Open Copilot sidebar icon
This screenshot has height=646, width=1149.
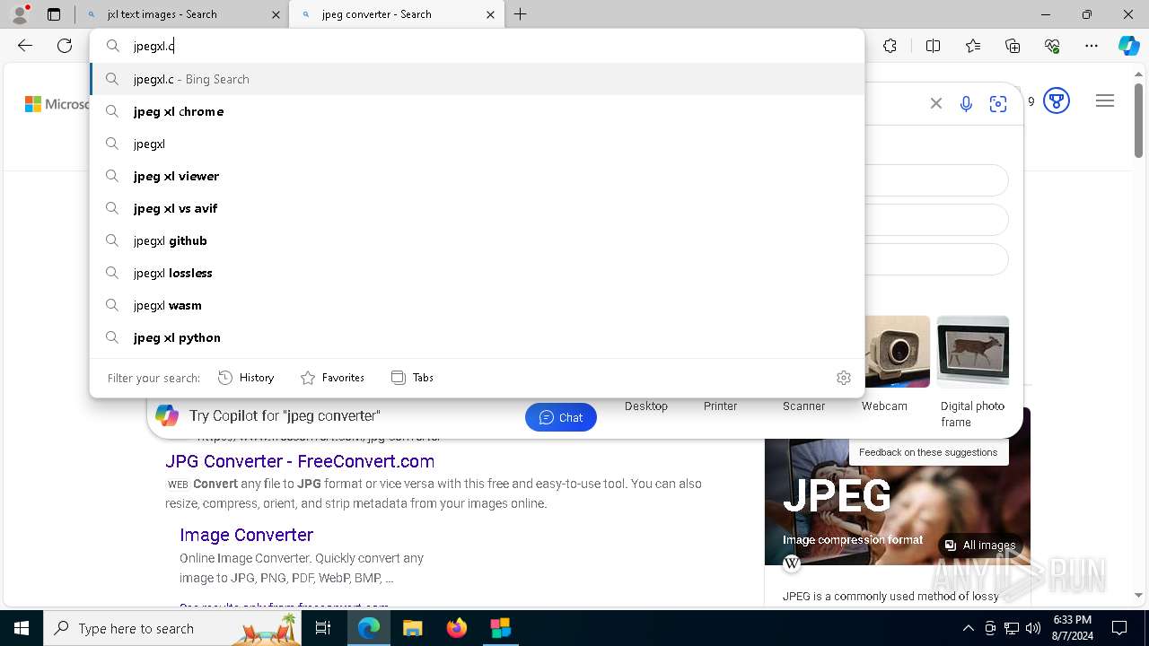pyautogui.click(x=1128, y=46)
